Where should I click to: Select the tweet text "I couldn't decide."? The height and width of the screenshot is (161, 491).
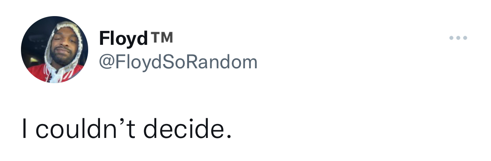tap(127, 128)
